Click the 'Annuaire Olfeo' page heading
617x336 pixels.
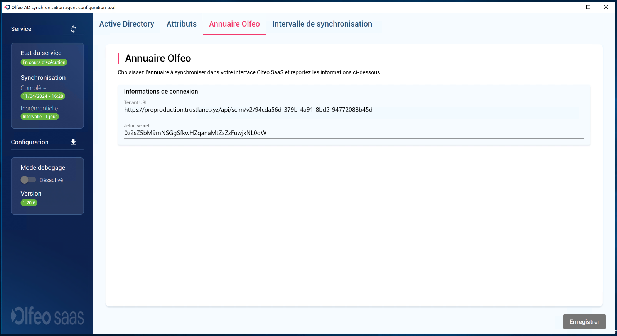(x=158, y=58)
